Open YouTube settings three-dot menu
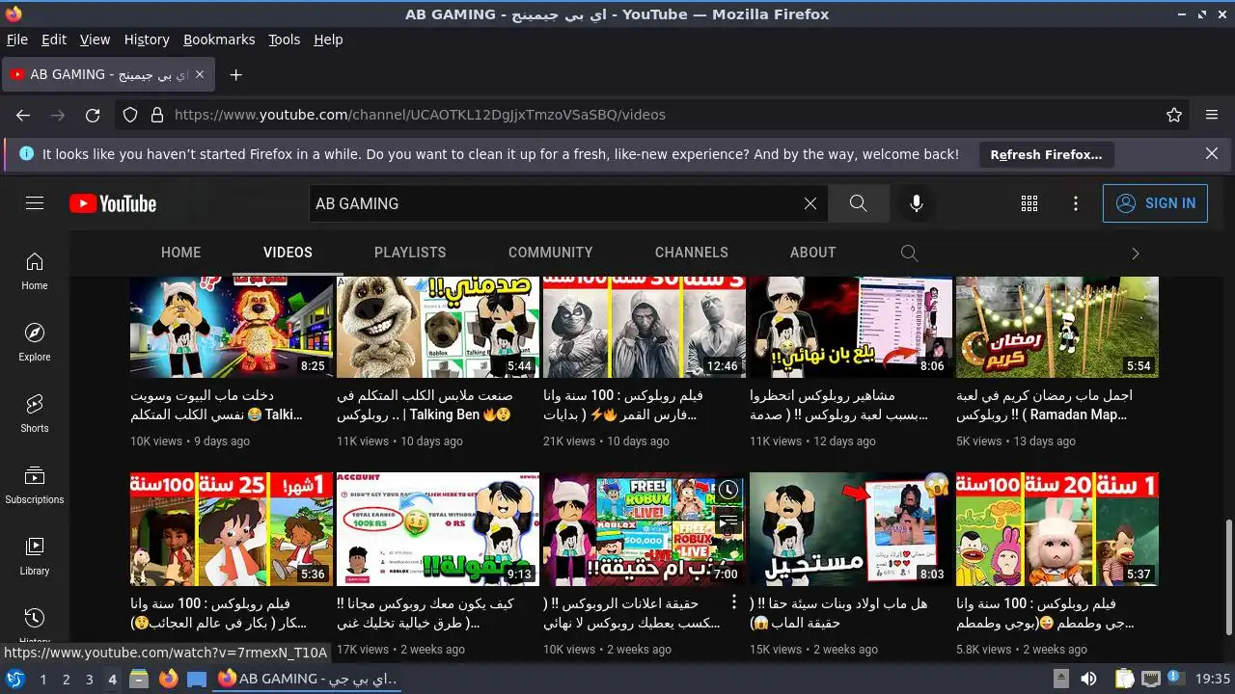 tap(1076, 203)
